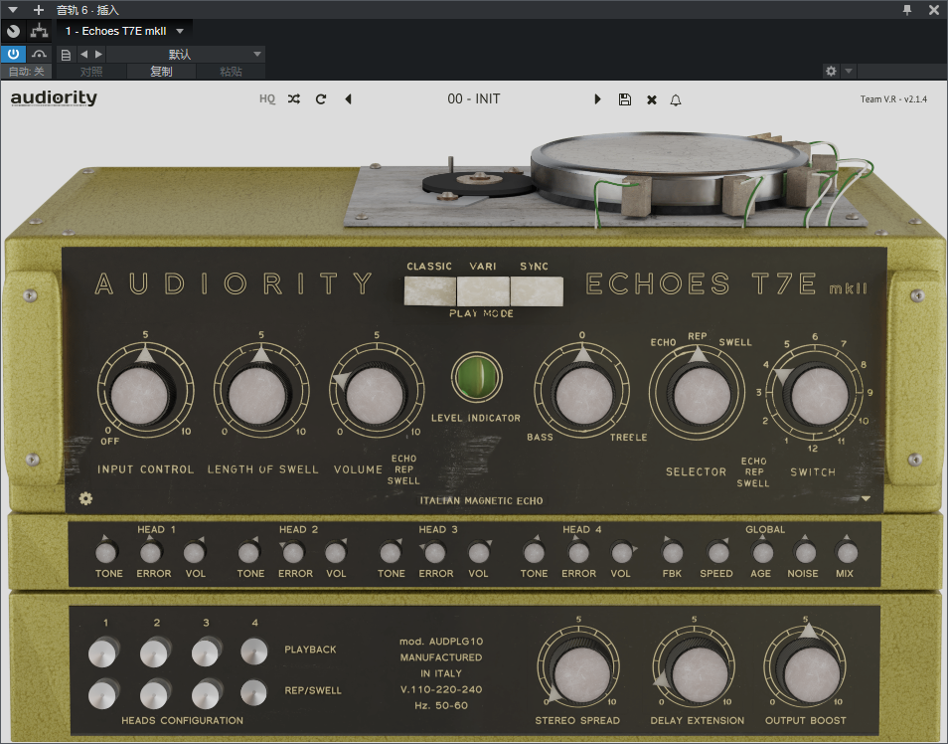The height and width of the screenshot is (744, 948).
Task: Click the global NOISE mini knob
Action: 805,552
